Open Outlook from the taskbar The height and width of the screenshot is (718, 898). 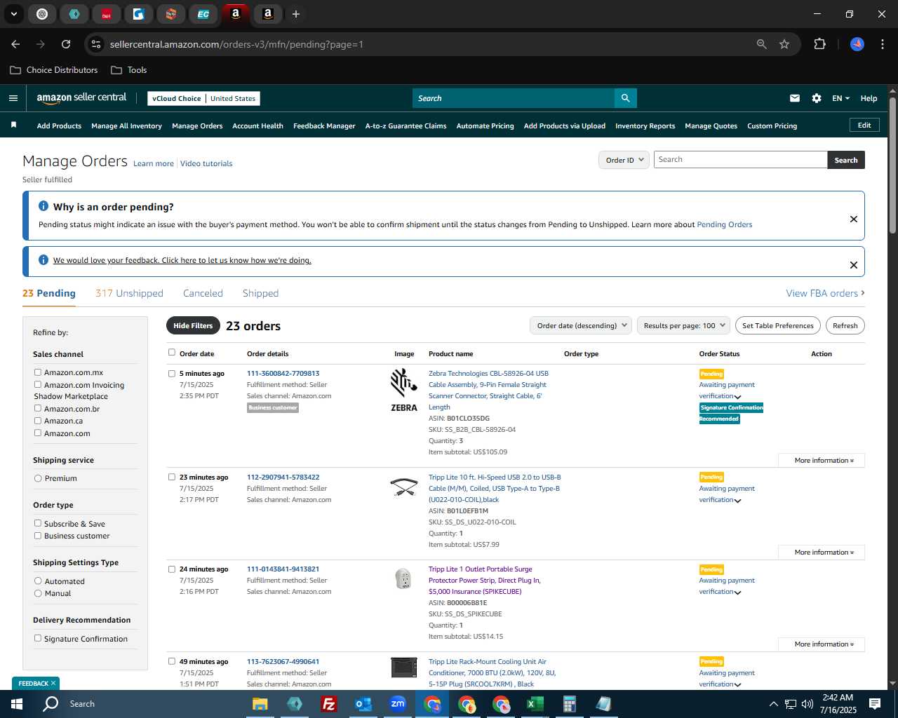click(x=363, y=704)
